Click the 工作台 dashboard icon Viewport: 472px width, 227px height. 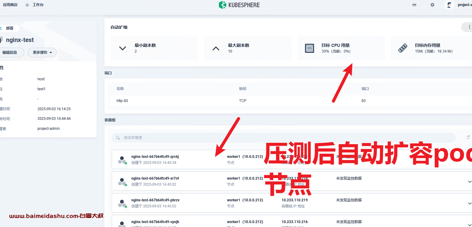27,5
